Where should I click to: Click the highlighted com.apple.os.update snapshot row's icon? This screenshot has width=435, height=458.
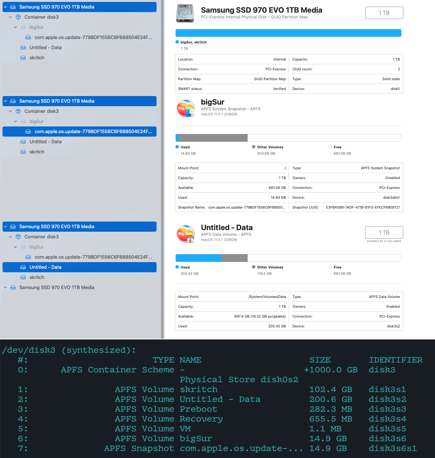[x=28, y=132]
